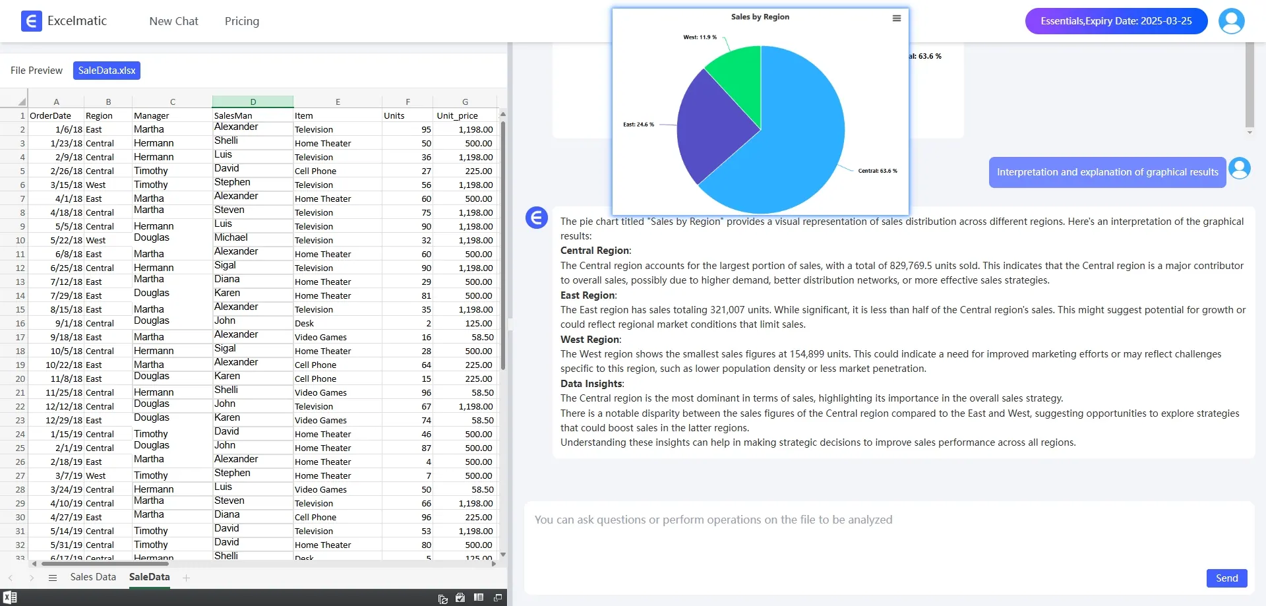The width and height of the screenshot is (1266, 606).
Task: Toggle the reading layout icon in bottom bar
Action: (x=479, y=598)
